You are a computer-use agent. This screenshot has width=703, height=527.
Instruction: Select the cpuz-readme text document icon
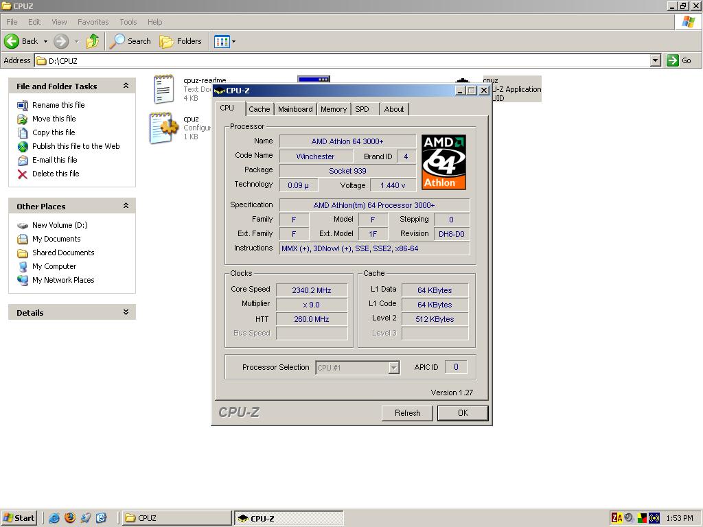[163, 89]
